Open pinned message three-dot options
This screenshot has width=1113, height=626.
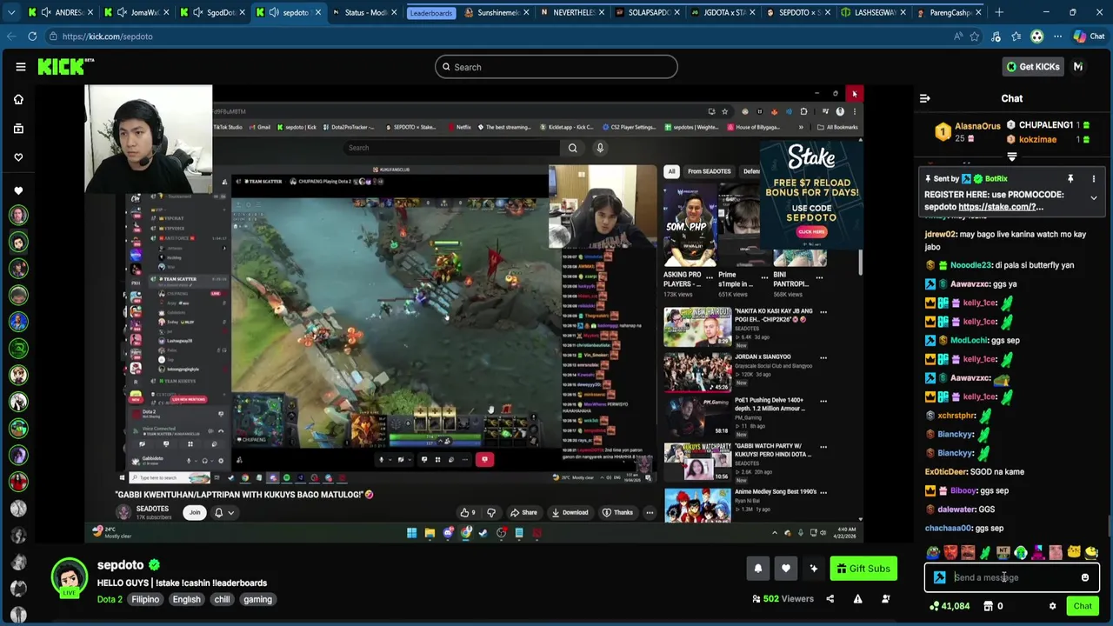click(x=1093, y=178)
